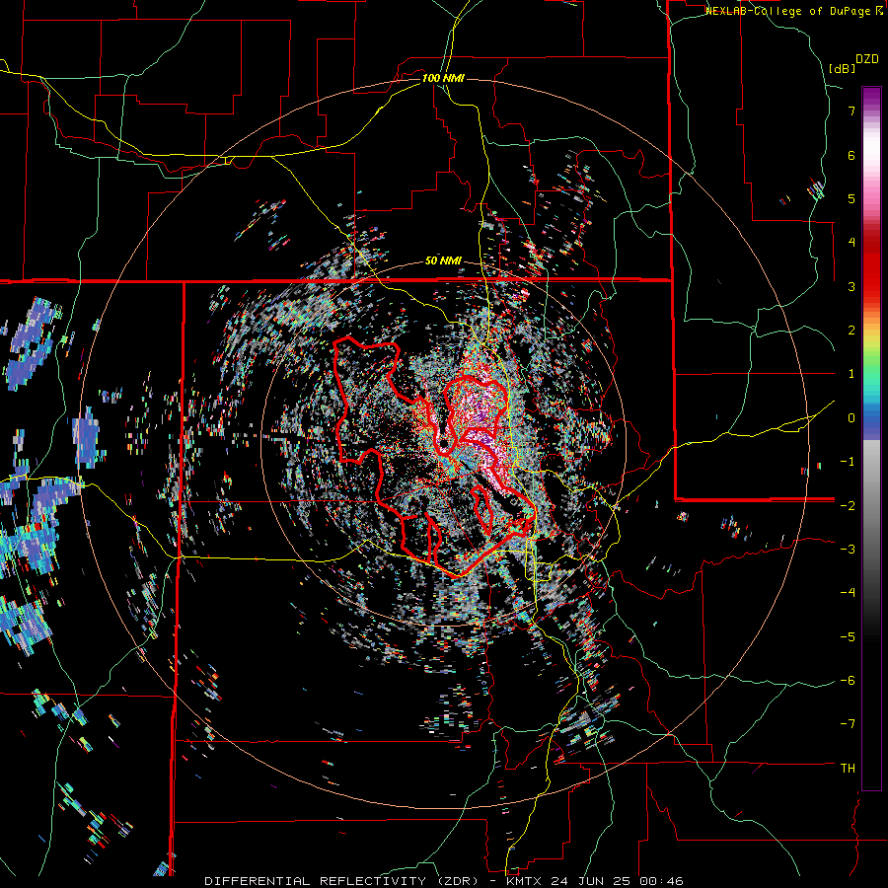
Task: Click the 0 value on the scale
Action: pos(851,418)
